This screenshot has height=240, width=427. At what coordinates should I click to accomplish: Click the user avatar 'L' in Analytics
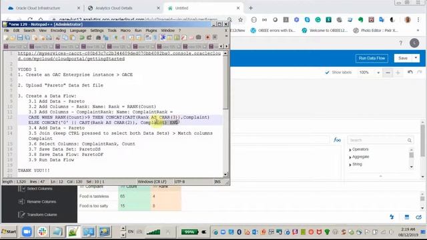pos(414,43)
